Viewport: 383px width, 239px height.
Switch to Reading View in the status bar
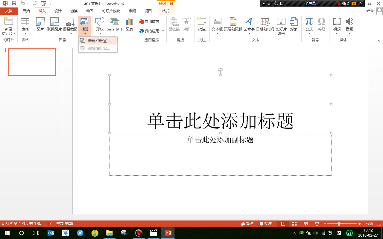pyautogui.click(x=306, y=223)
